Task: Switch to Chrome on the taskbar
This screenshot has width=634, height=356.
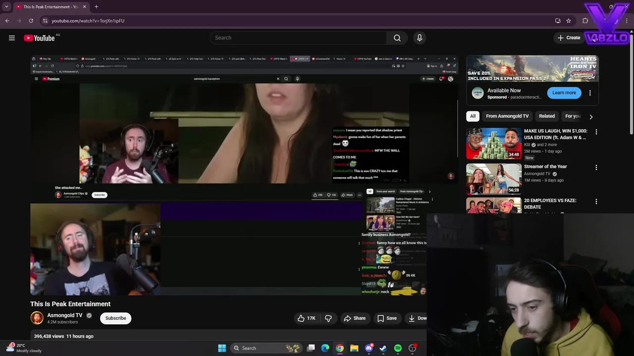Action: click(340, 348)
